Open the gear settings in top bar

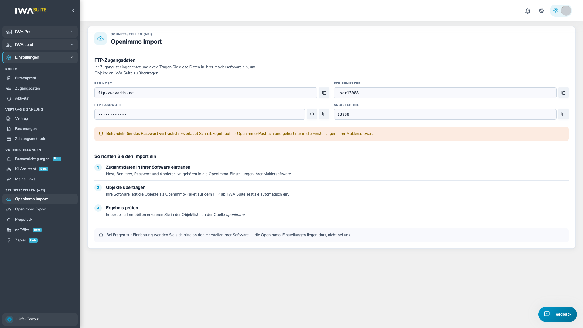(555, 11)
